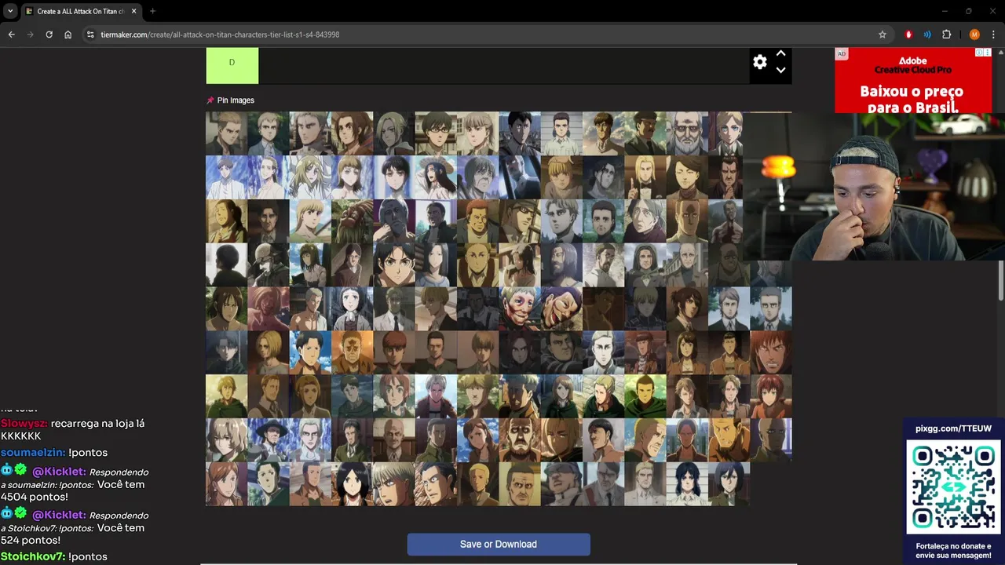Viewport: 1005px width, 565px height.
Task: Go forward in browser history
Action: [30, 35]
